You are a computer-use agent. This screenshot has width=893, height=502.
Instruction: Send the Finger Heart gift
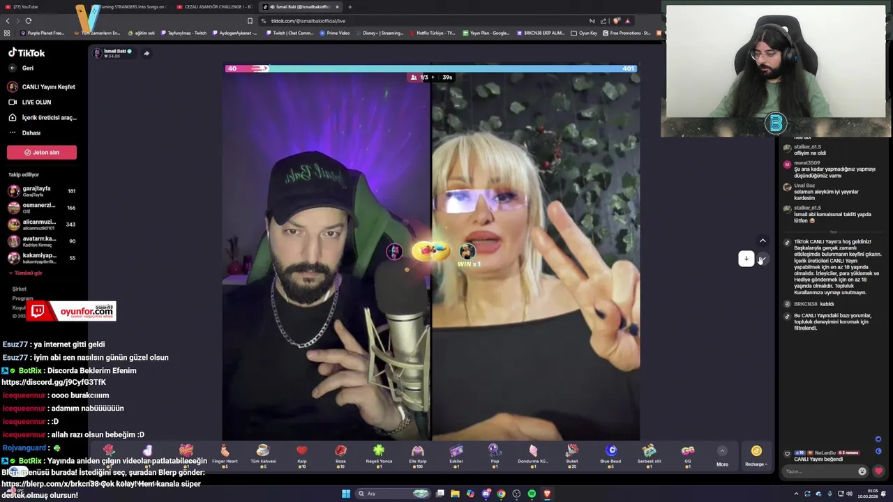tap(225, 455)
